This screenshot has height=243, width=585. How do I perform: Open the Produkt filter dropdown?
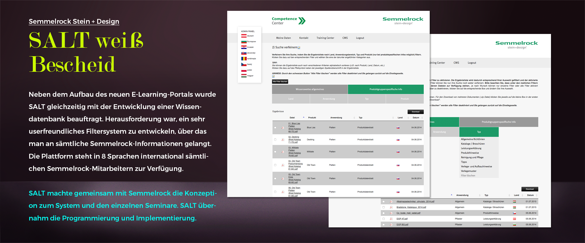point(405,99)
